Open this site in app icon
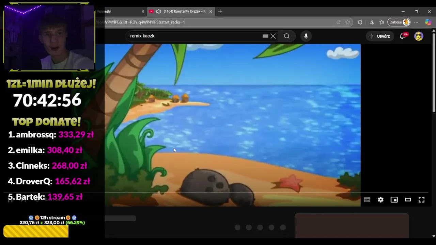This screenshot has width=436, height=245. click(338, 22)
